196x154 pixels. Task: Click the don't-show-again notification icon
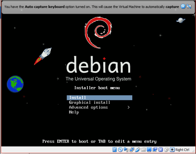(189, 7)
